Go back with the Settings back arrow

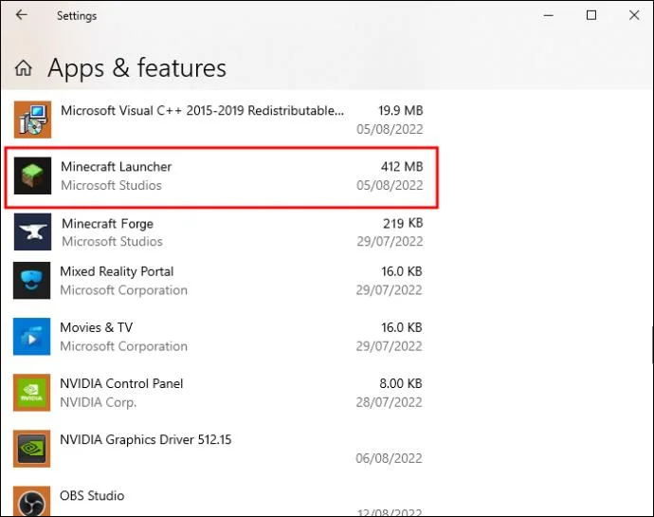21,15
